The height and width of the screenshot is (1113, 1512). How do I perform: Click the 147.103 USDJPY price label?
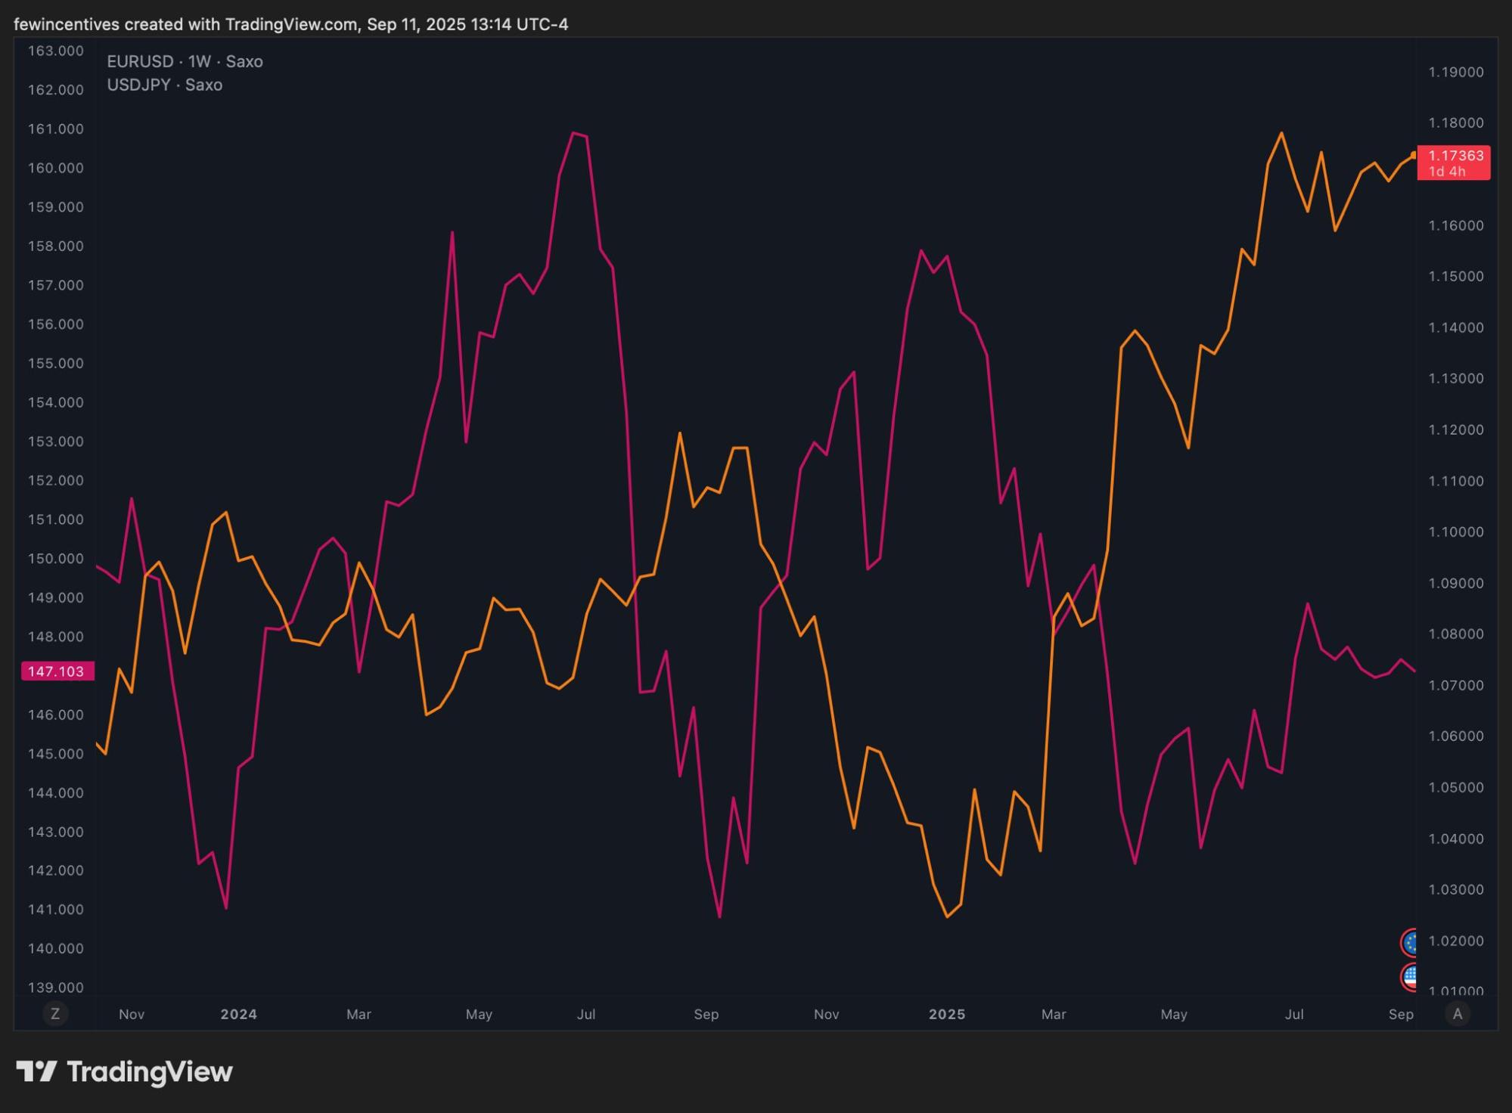click(x=56, y=671)
